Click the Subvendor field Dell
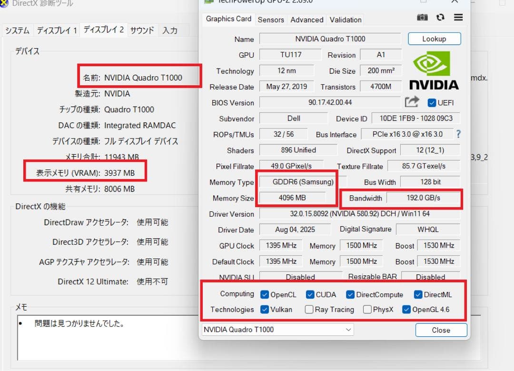 (x=293, y=119)
